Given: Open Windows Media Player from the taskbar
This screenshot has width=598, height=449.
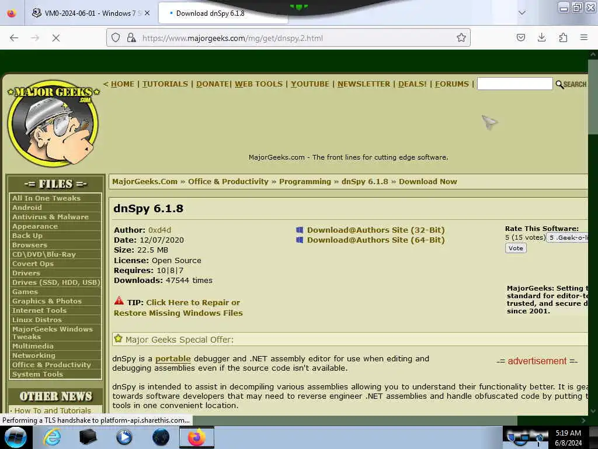Looking at the screenshot, I should pos(124,437).
